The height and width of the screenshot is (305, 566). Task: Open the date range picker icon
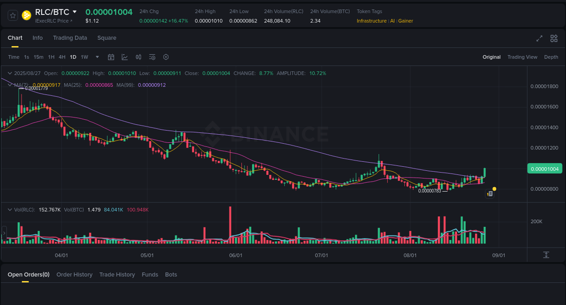click(x=111, y=57)
